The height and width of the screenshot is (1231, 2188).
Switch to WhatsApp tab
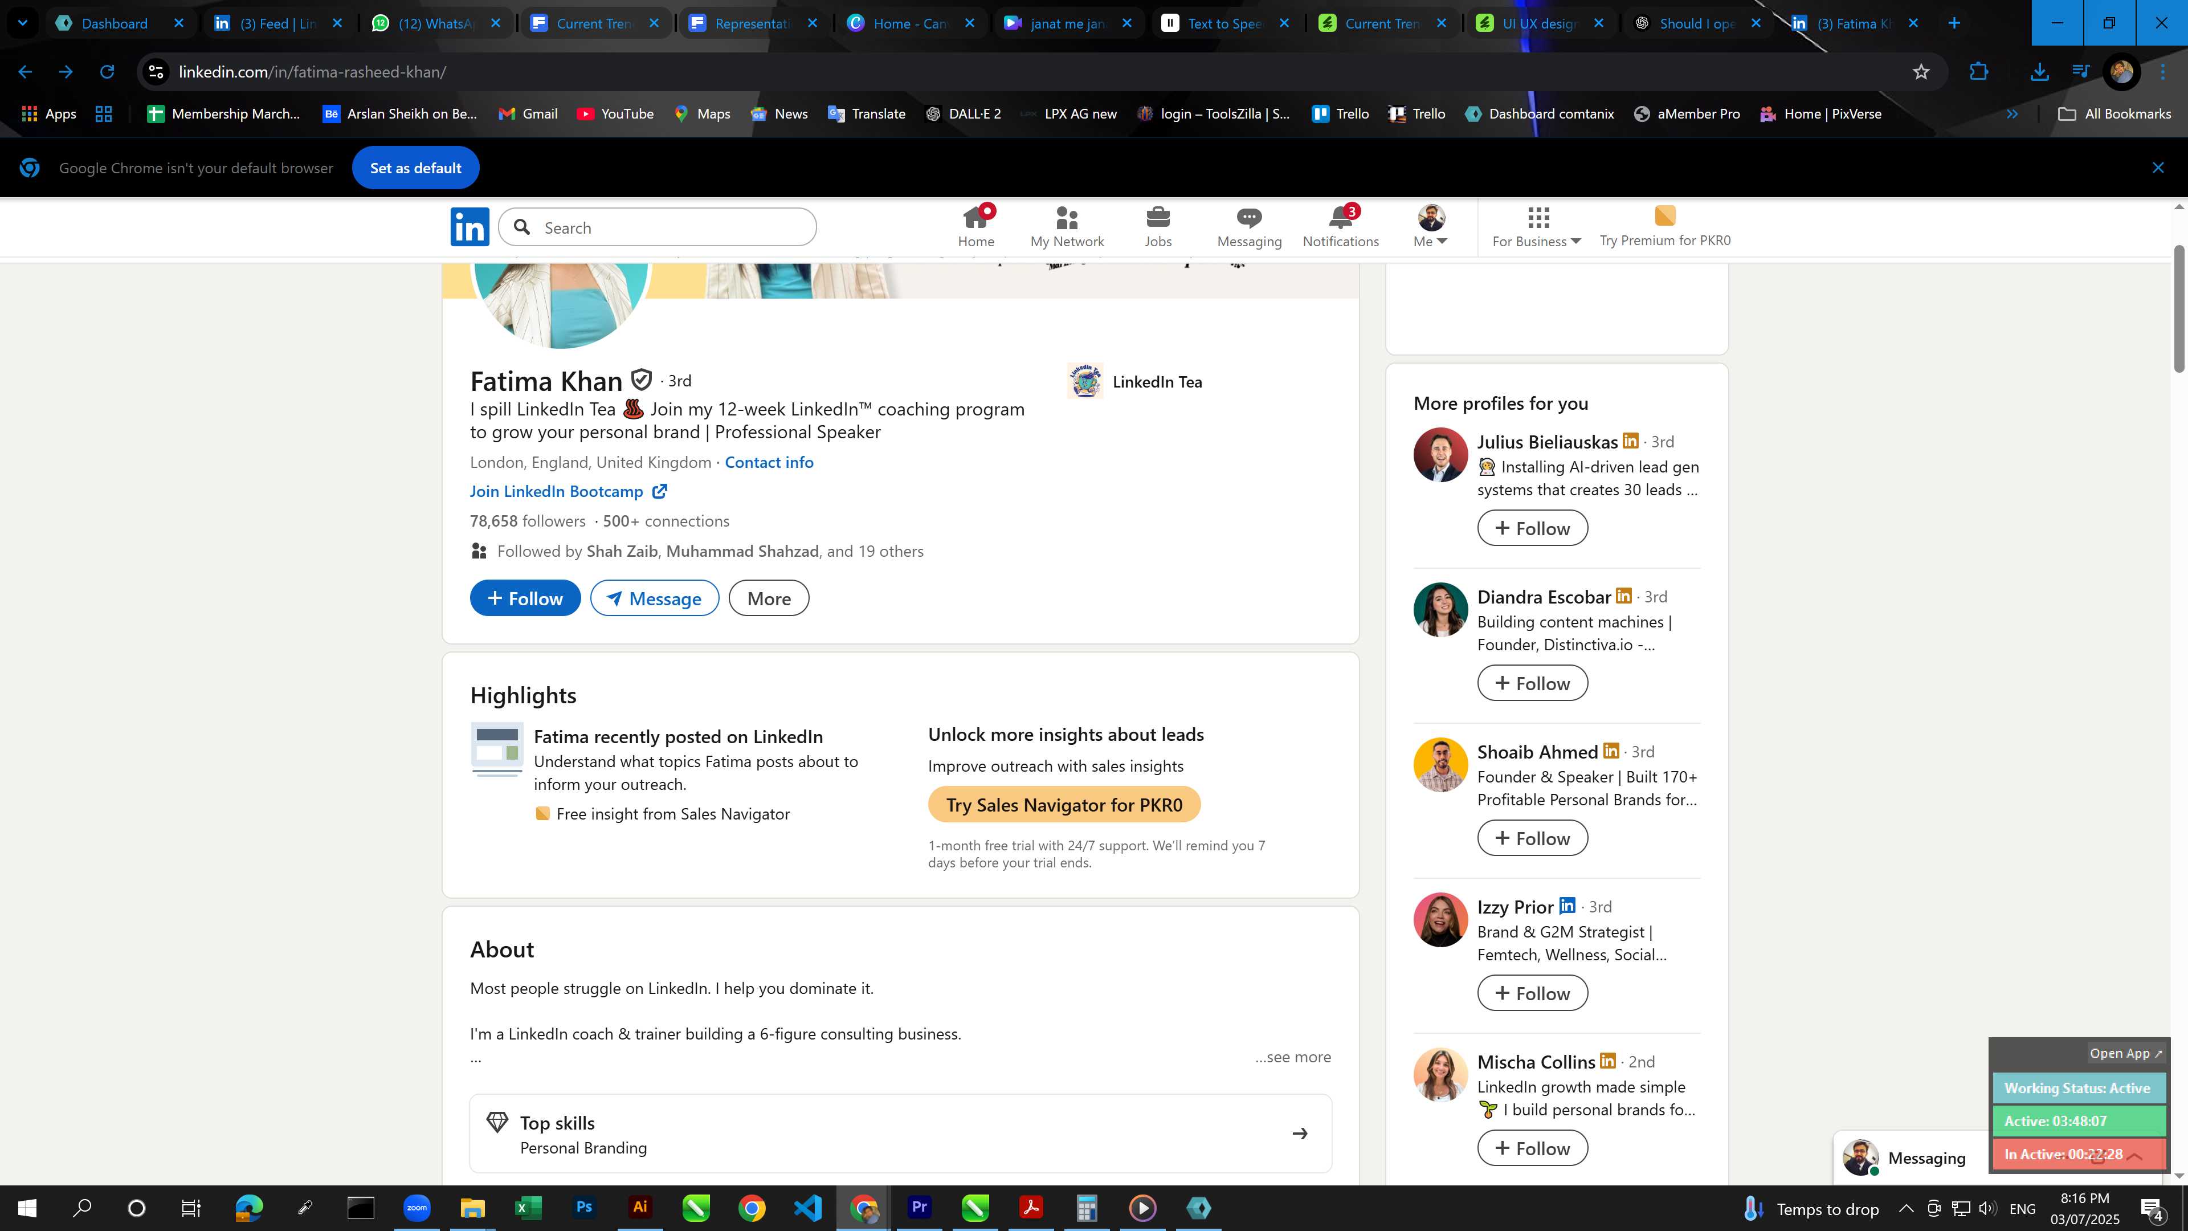click(436, 23)
